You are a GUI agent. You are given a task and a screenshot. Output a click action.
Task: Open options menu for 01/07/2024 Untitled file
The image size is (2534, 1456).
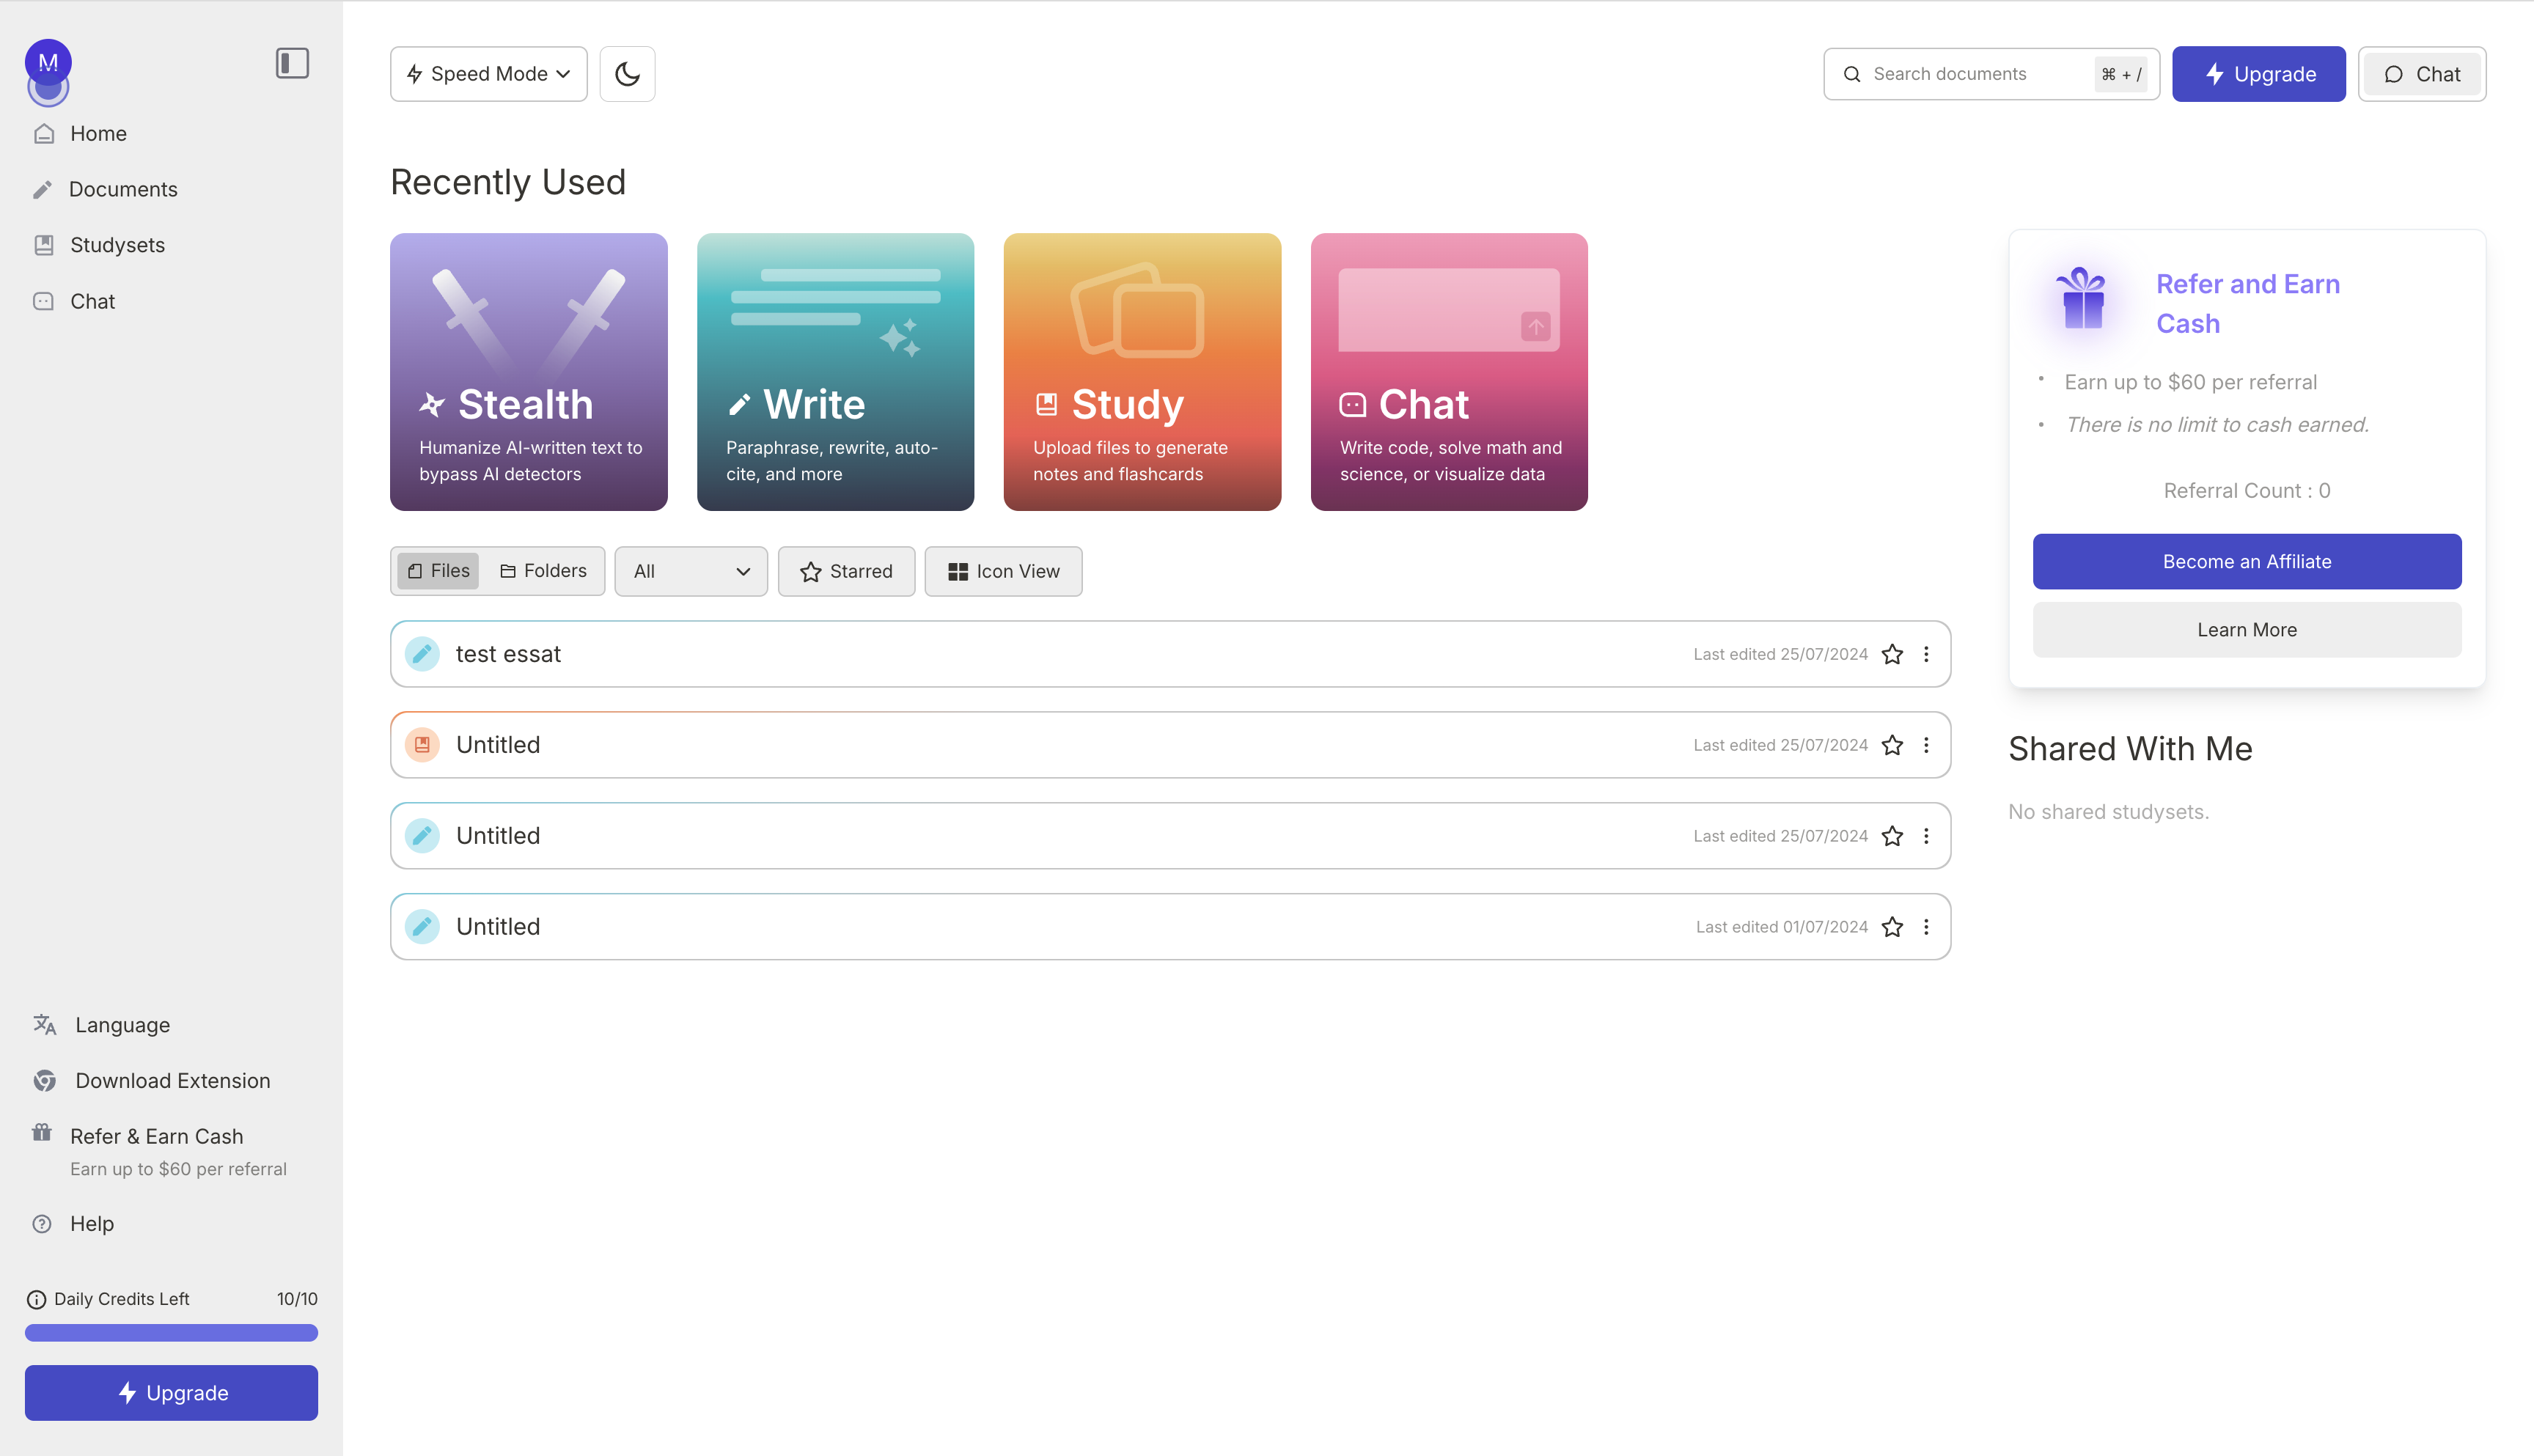1926,927
